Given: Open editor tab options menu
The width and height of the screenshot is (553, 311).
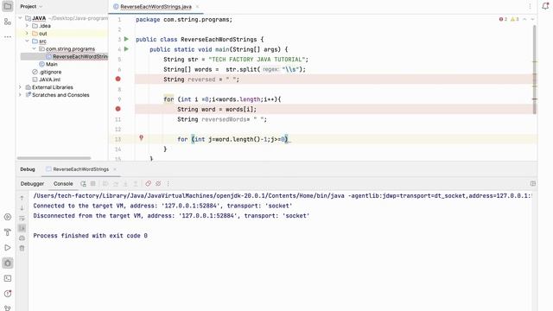Looking at the screenshot, I should coord(530,6).
